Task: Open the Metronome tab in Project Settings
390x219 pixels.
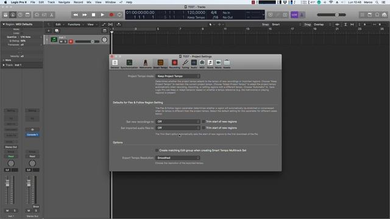Action: coord(146,64)
